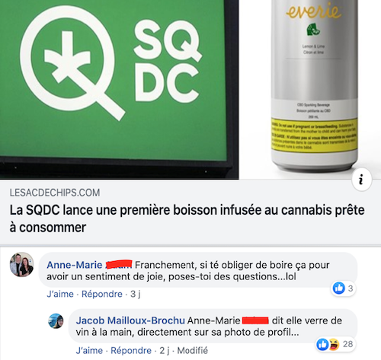The width and height of the screenshot is (381, 360).
Task: Open the Modifié edit history link
Action: pyautogui.click(x=192, y=351)
